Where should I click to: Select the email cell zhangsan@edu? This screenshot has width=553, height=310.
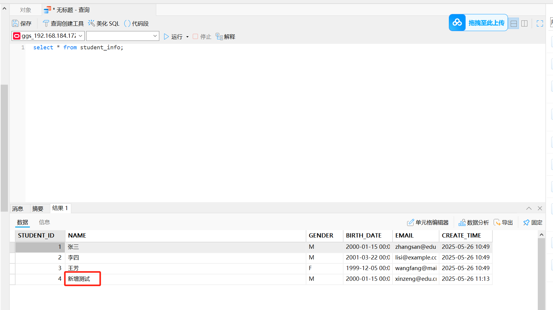pos(416,247)
